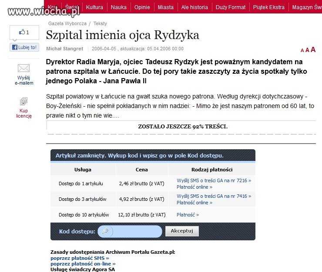The image size is (322, 272).
Task: Click the envelope email icon
Action: pos(23,68)
